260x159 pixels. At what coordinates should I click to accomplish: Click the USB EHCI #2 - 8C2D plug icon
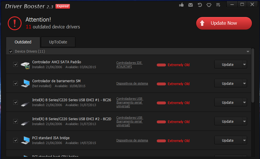(x=25, y=123)
